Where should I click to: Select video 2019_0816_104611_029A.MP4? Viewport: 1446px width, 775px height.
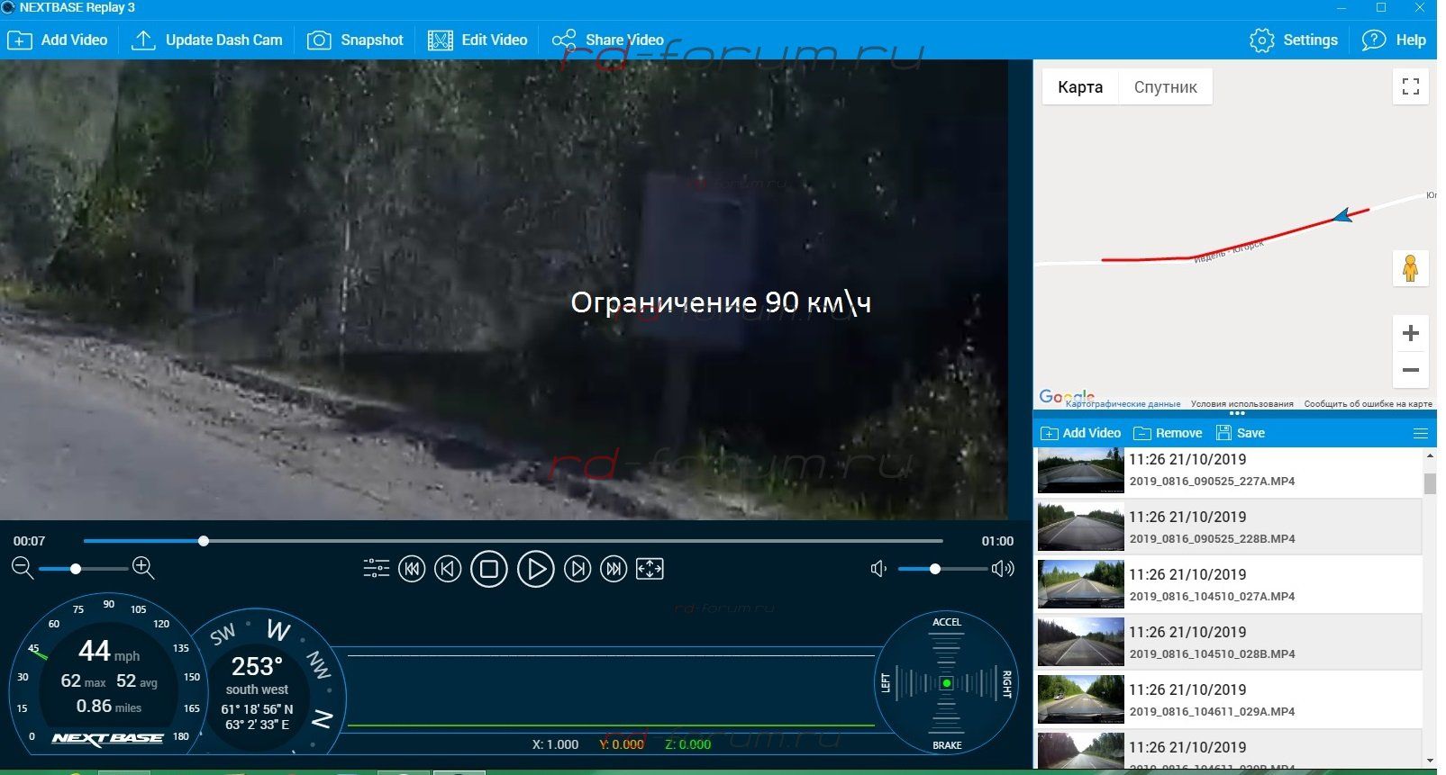(x=1228, y=700)
